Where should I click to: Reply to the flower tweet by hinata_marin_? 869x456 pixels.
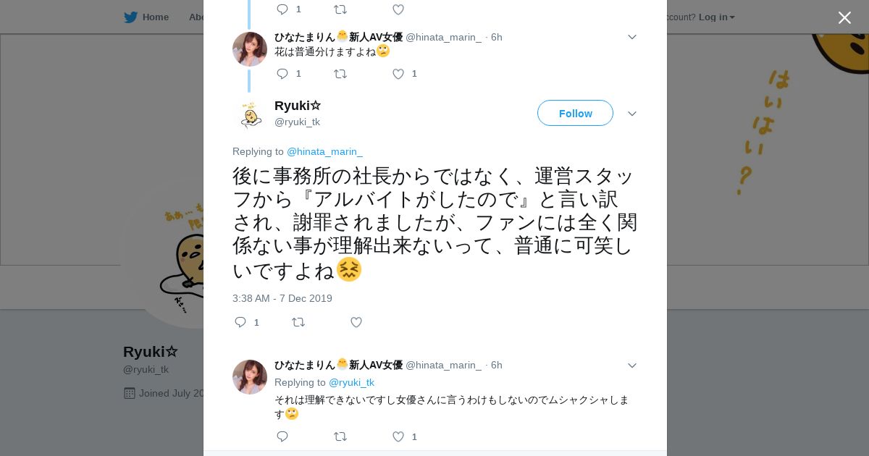tap(282, 74)
